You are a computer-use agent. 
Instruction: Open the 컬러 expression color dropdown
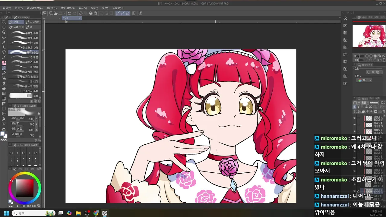point(364,80)
